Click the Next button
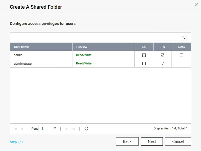 click(152, 141)
